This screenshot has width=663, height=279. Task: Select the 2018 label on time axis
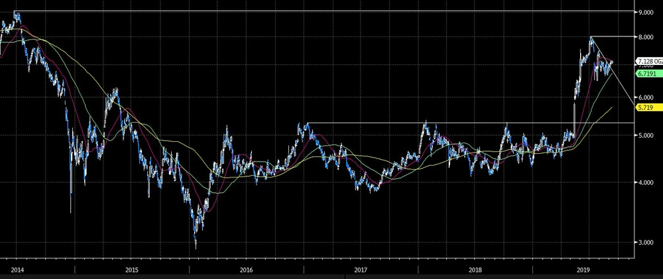point(475,270)
